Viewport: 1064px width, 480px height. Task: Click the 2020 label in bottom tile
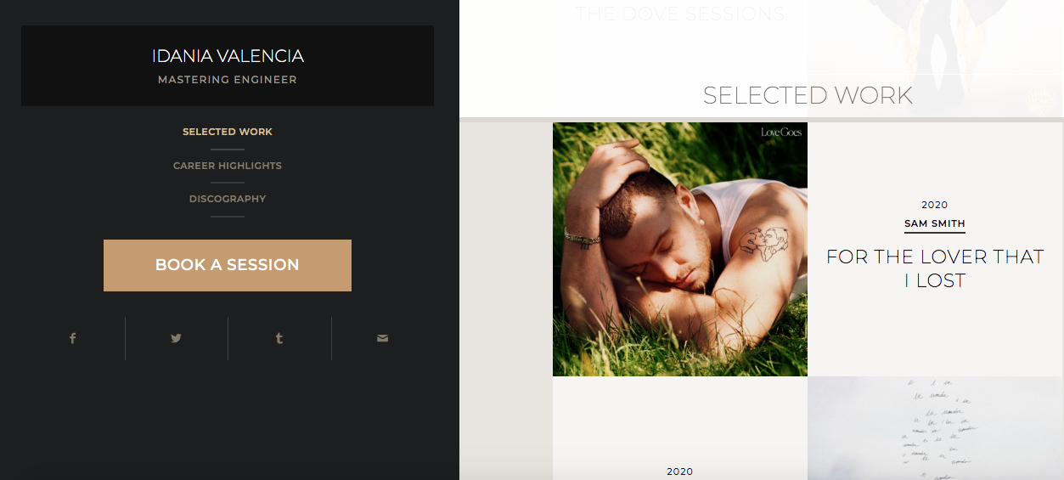coord(680,472)
